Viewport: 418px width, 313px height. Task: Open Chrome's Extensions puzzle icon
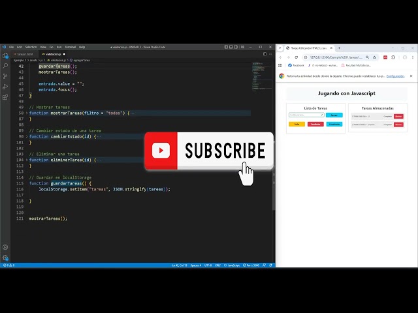pyautogui.click(x=393, y=57)
